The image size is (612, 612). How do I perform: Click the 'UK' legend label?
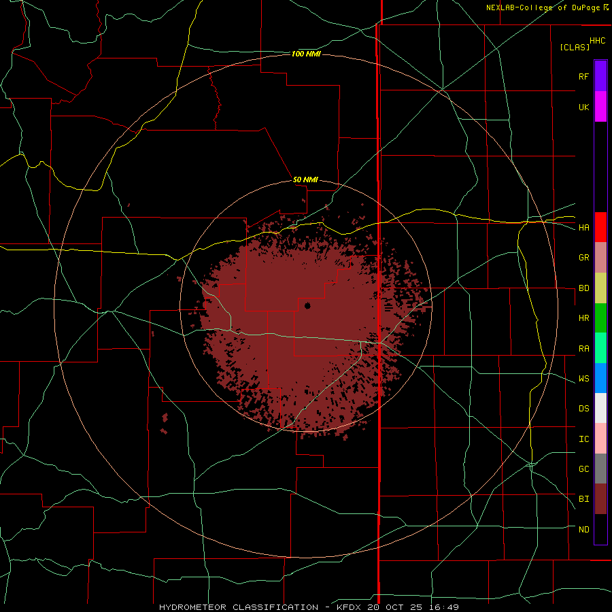(583, 107)
